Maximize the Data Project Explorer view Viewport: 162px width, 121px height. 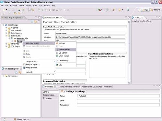(x=39, y=17)
